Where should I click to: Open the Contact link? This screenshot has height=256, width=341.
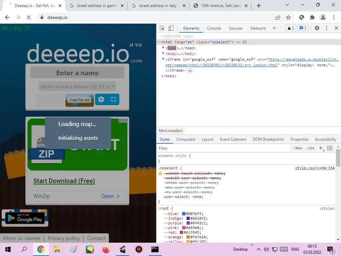[x=96, y=238]
